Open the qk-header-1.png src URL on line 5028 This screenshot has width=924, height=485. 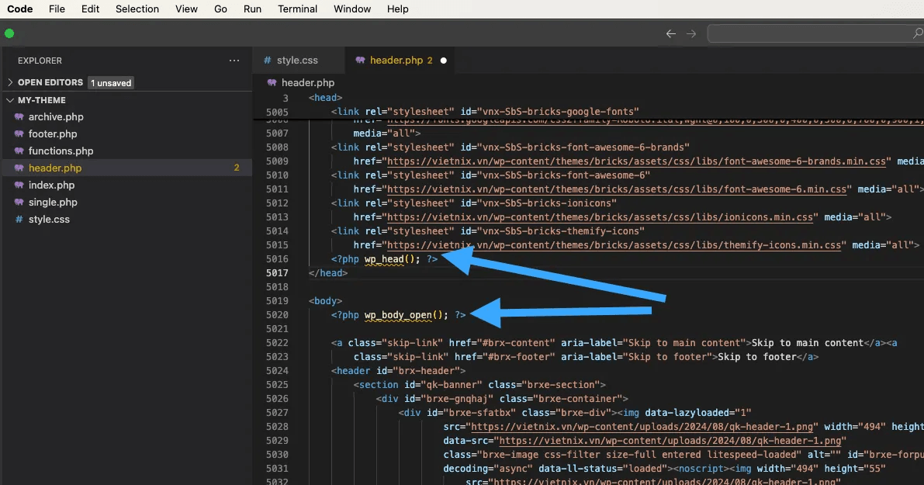point(642,427)
